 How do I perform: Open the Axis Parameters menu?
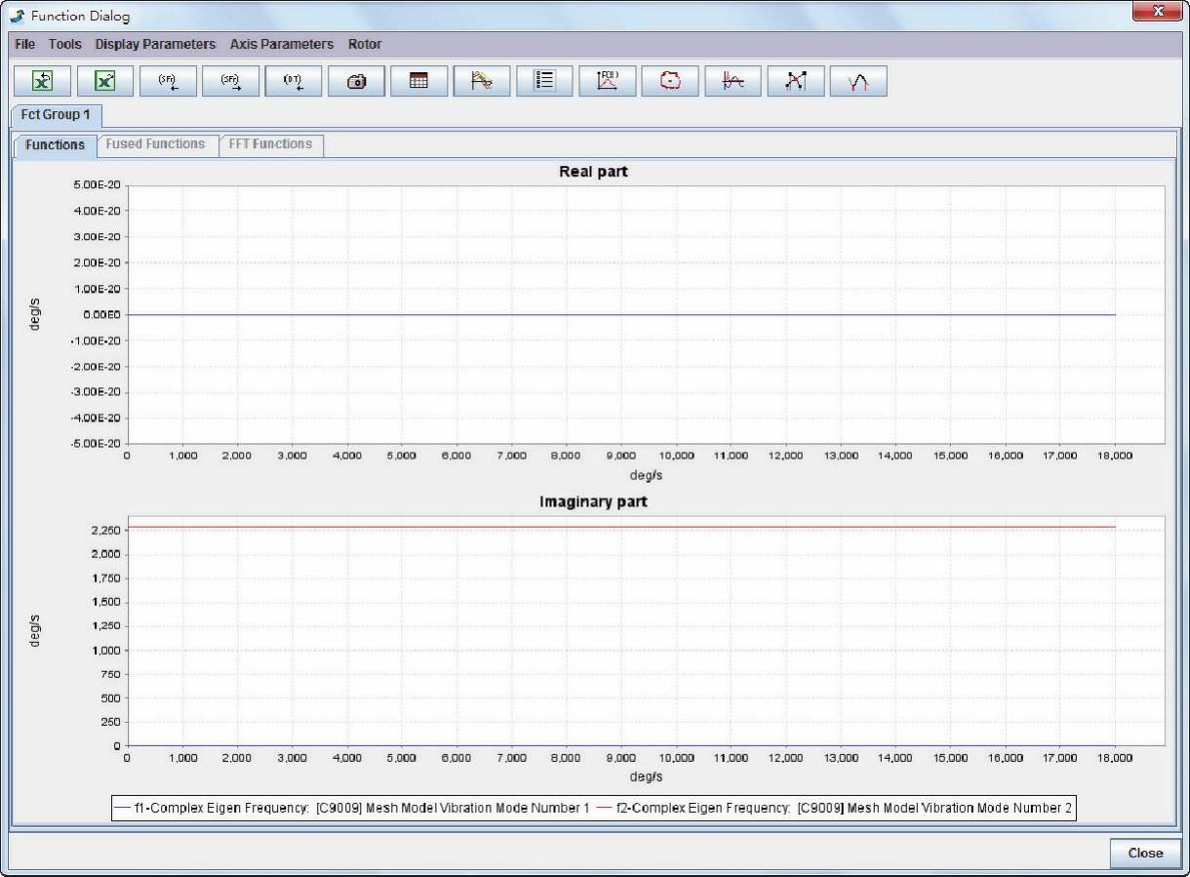click(x=282, y=44)
